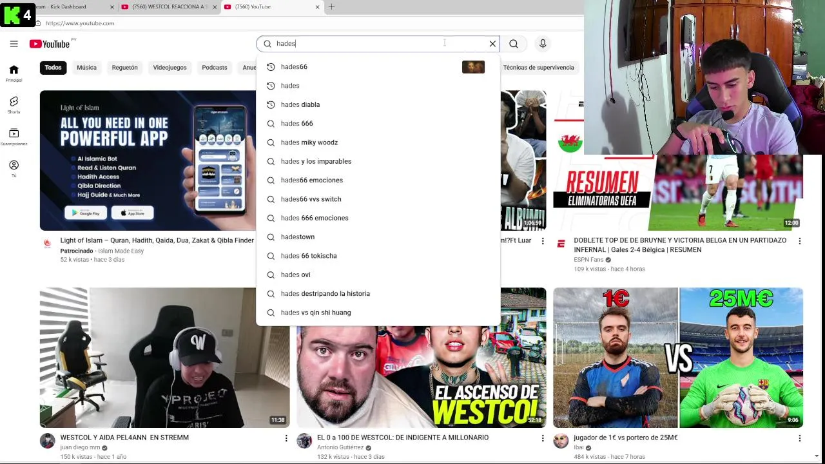The height and width of the screenshot is (464, 825).
Task: Open WESTCOL Y AIDA PEL4ANN title link
Action: point(124,438)
